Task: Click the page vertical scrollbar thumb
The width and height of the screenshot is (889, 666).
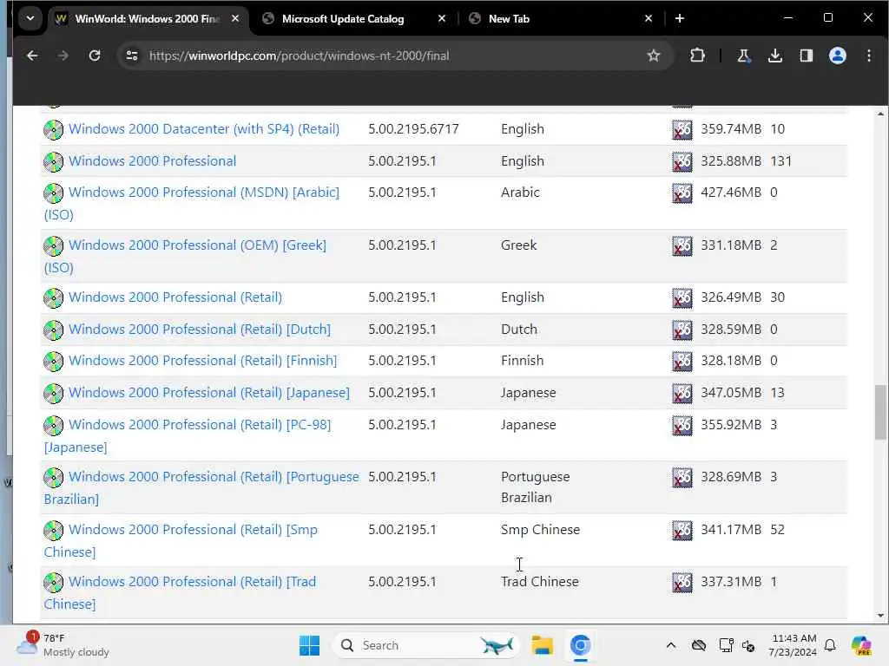Action: 880,412
